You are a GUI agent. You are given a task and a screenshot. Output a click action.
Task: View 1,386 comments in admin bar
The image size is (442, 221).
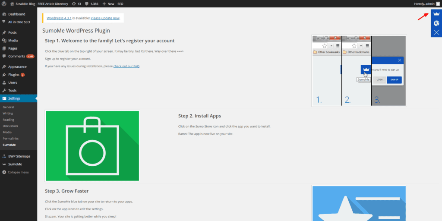click(92, 4)
